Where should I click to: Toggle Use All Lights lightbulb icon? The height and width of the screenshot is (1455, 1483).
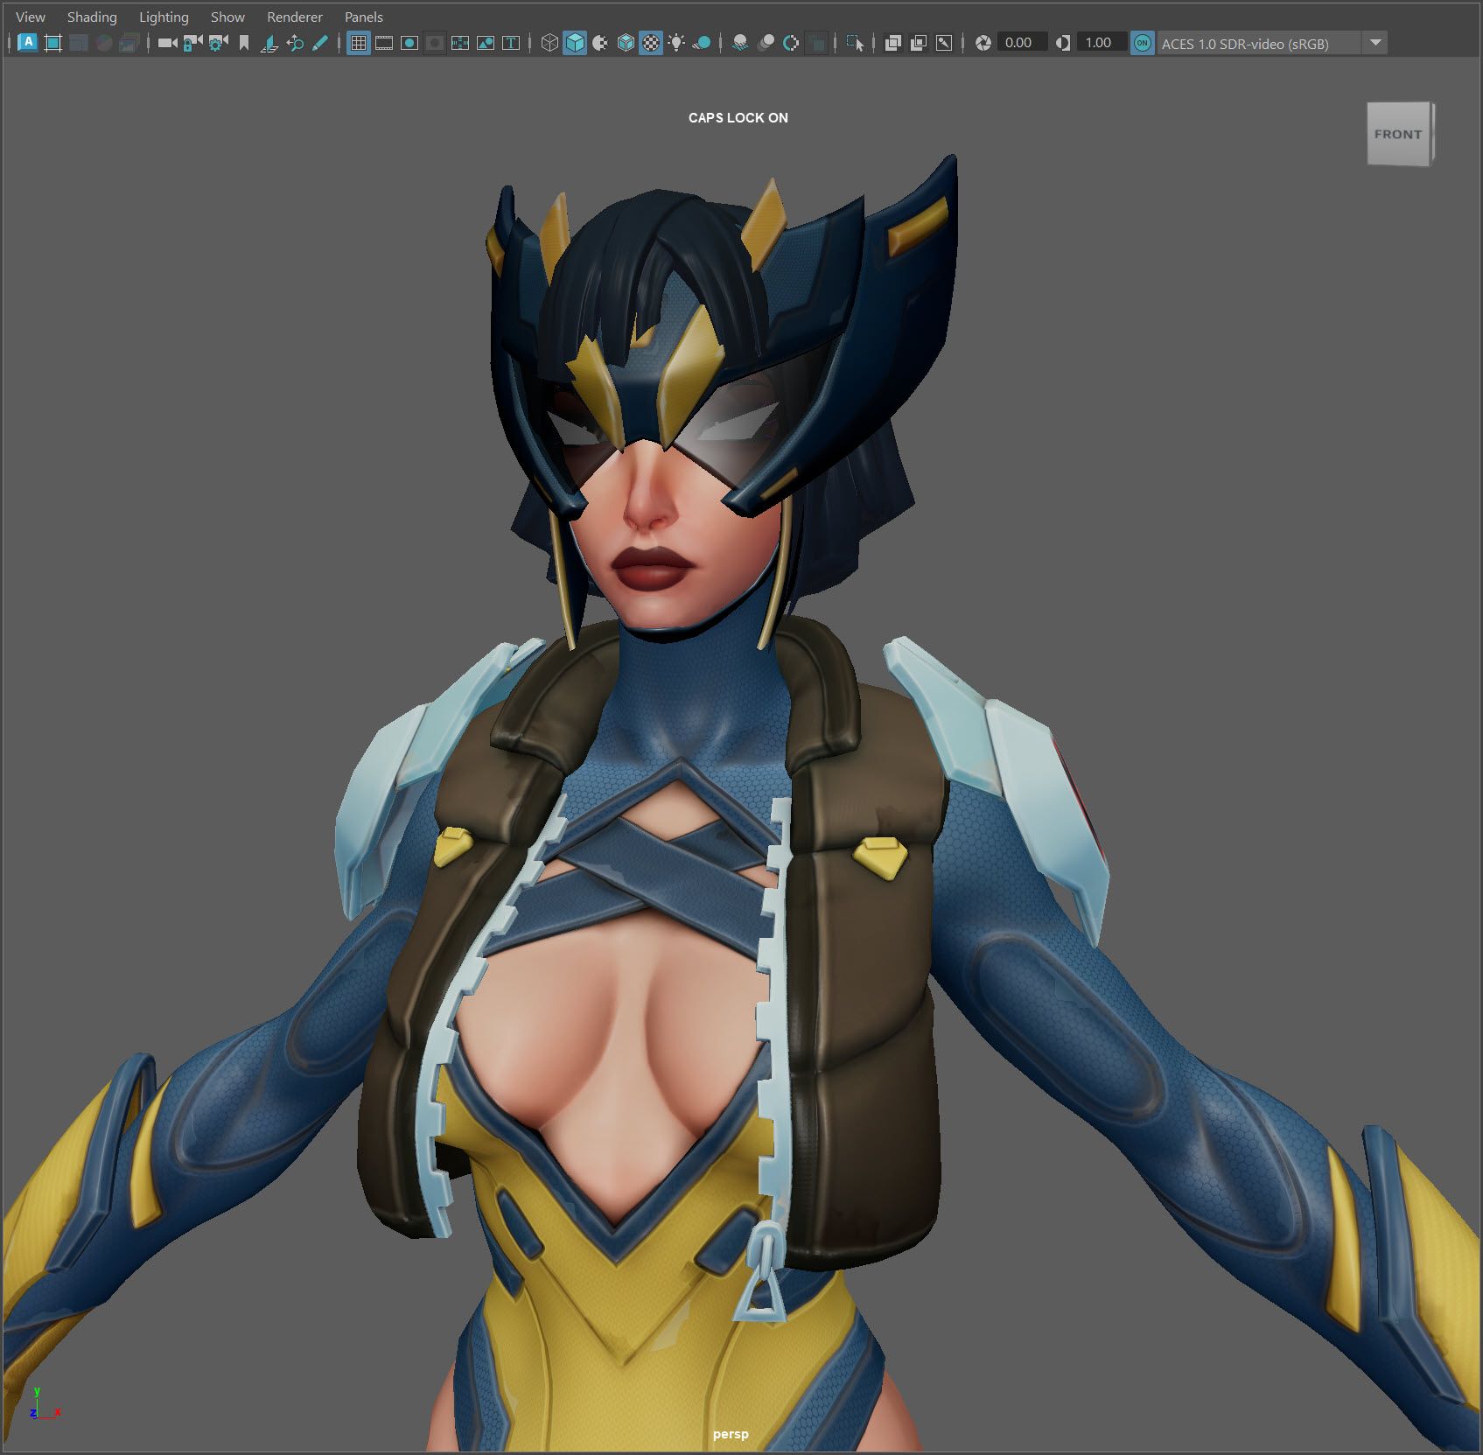[x=676, y=43]
